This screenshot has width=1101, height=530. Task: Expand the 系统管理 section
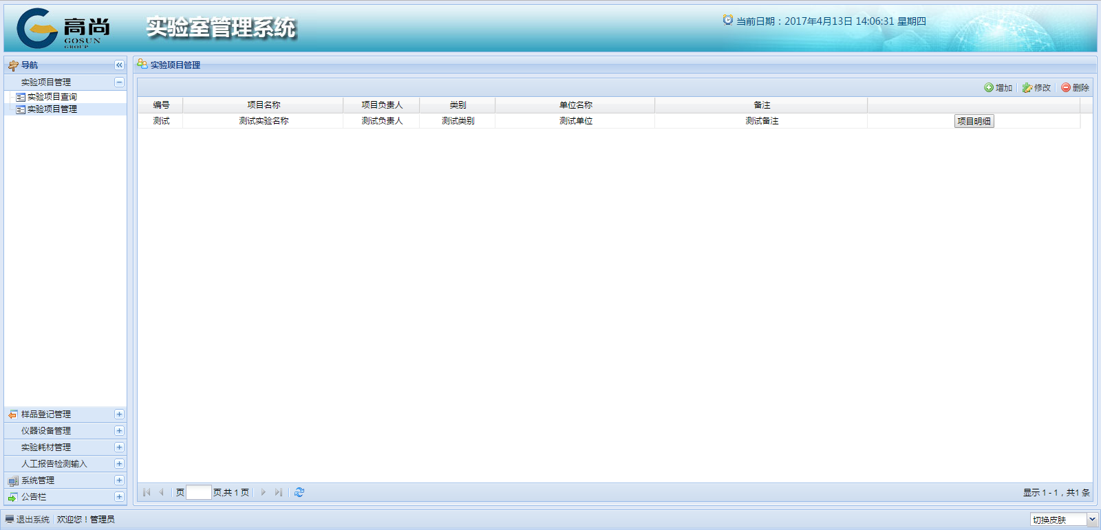[119, 481]
